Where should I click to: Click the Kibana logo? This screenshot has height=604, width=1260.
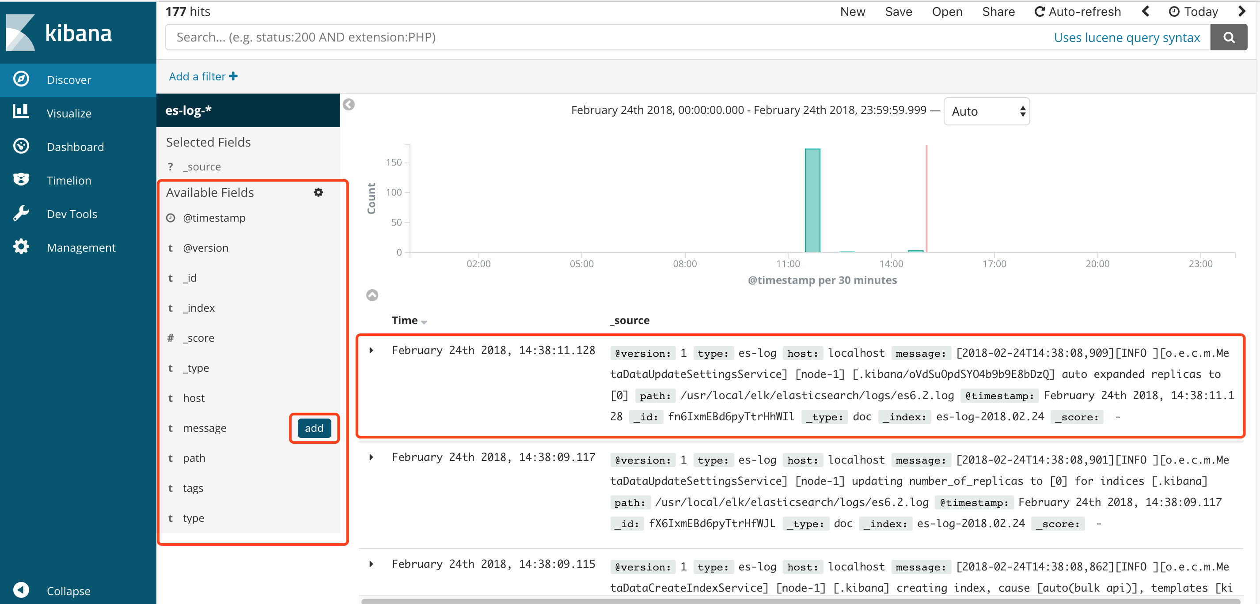click(x=59, y=33)
